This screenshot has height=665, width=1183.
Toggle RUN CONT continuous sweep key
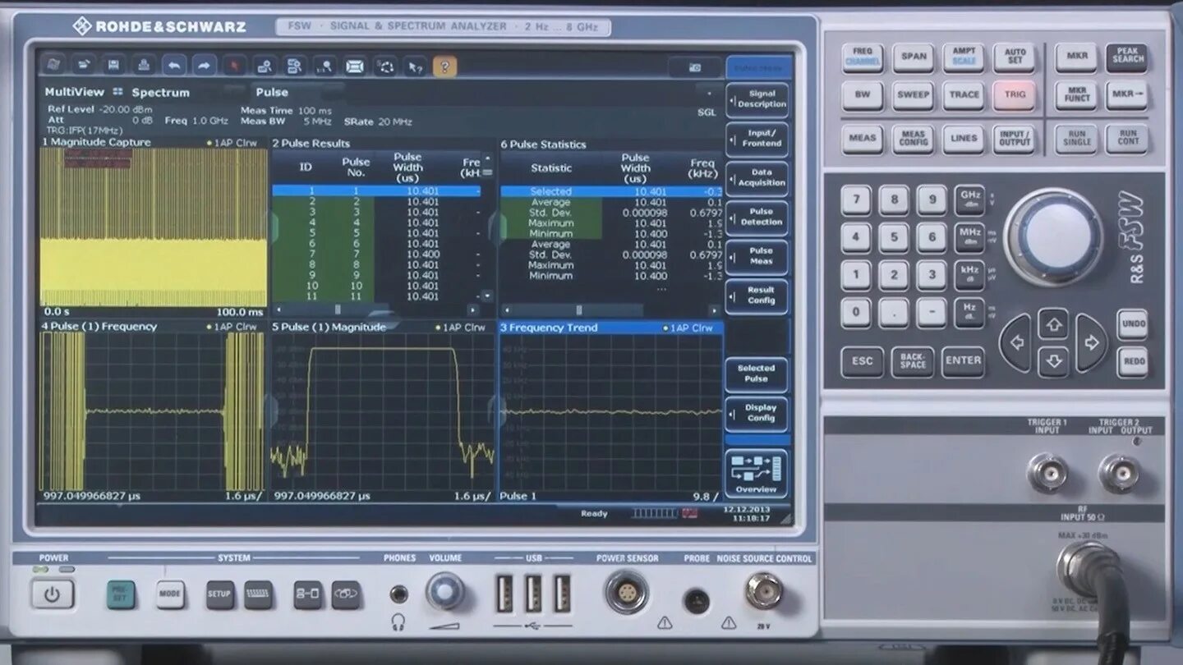(x=1128, y=138)
